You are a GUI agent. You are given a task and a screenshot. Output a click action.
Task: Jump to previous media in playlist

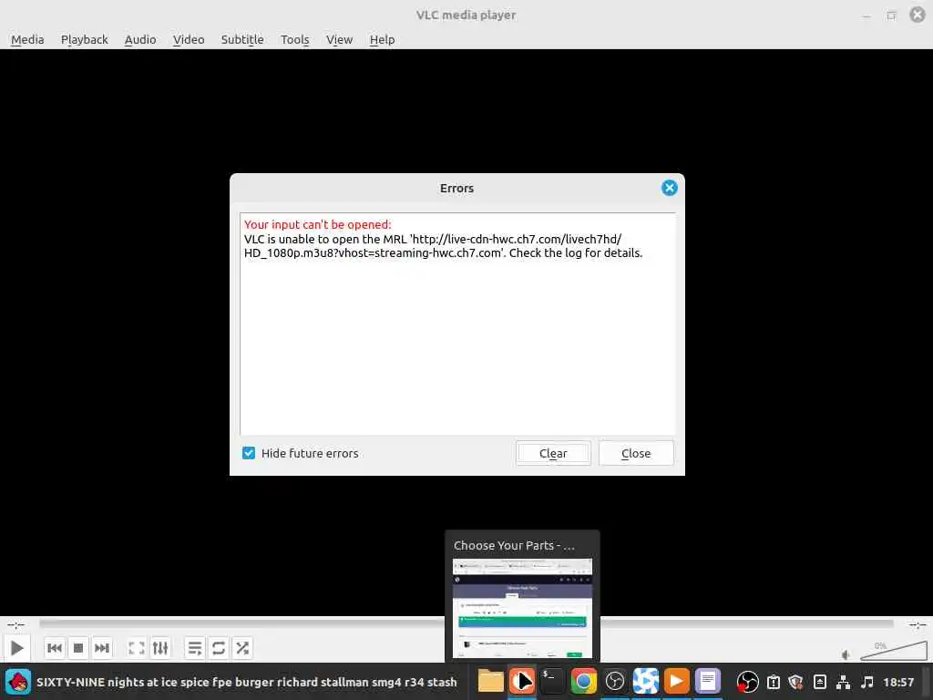pyautogui.click(x=54, y=648)
